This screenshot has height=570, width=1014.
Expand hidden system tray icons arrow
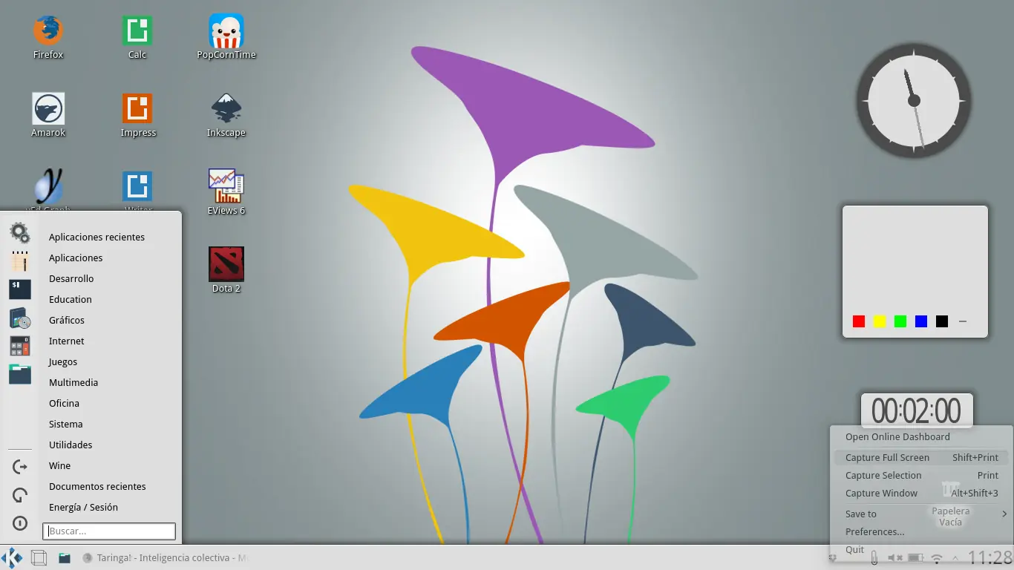tap(955, 557)
